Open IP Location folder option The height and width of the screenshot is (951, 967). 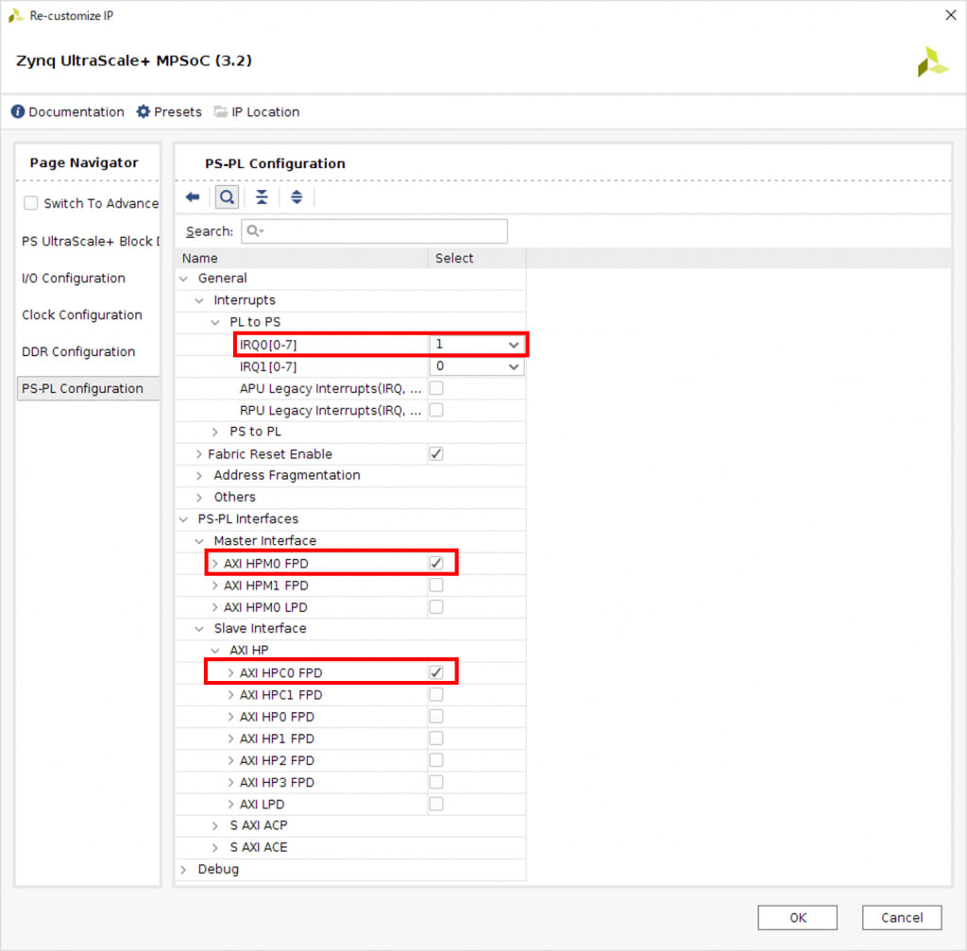click(x=257, y=111)
